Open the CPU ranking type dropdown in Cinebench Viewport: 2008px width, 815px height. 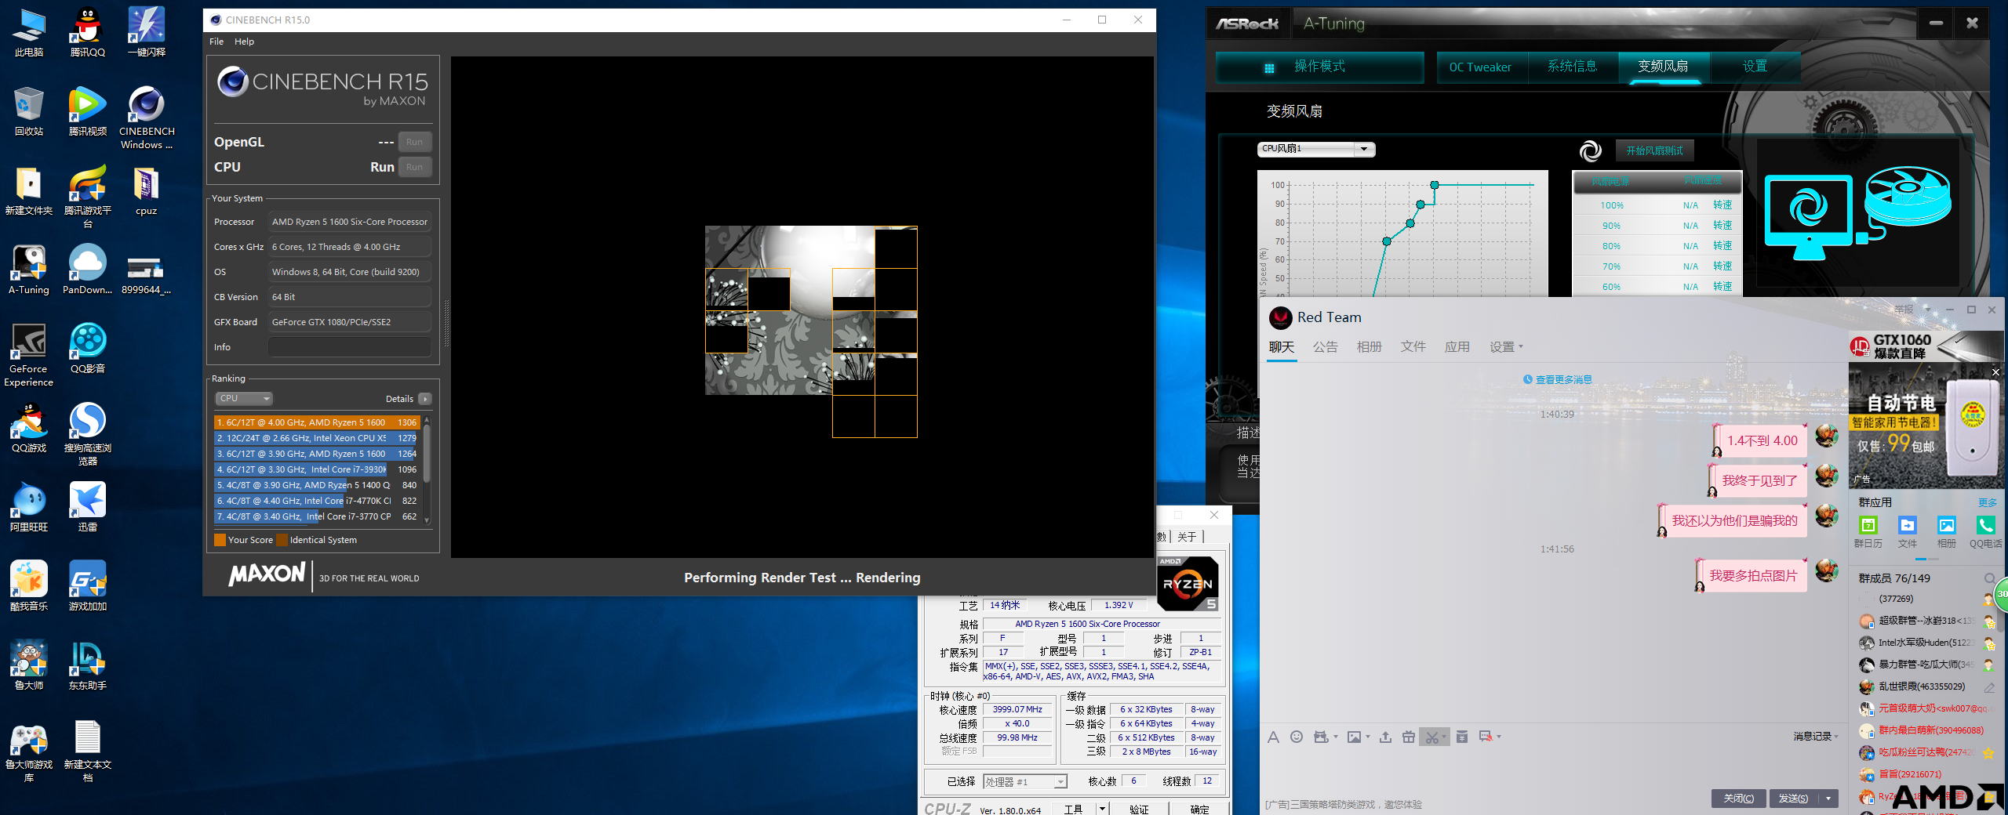click(244, 398)
